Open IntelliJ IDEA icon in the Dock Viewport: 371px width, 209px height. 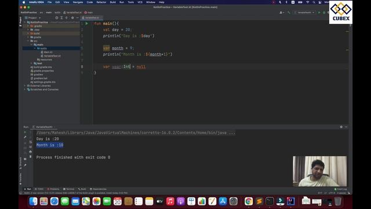291,201
